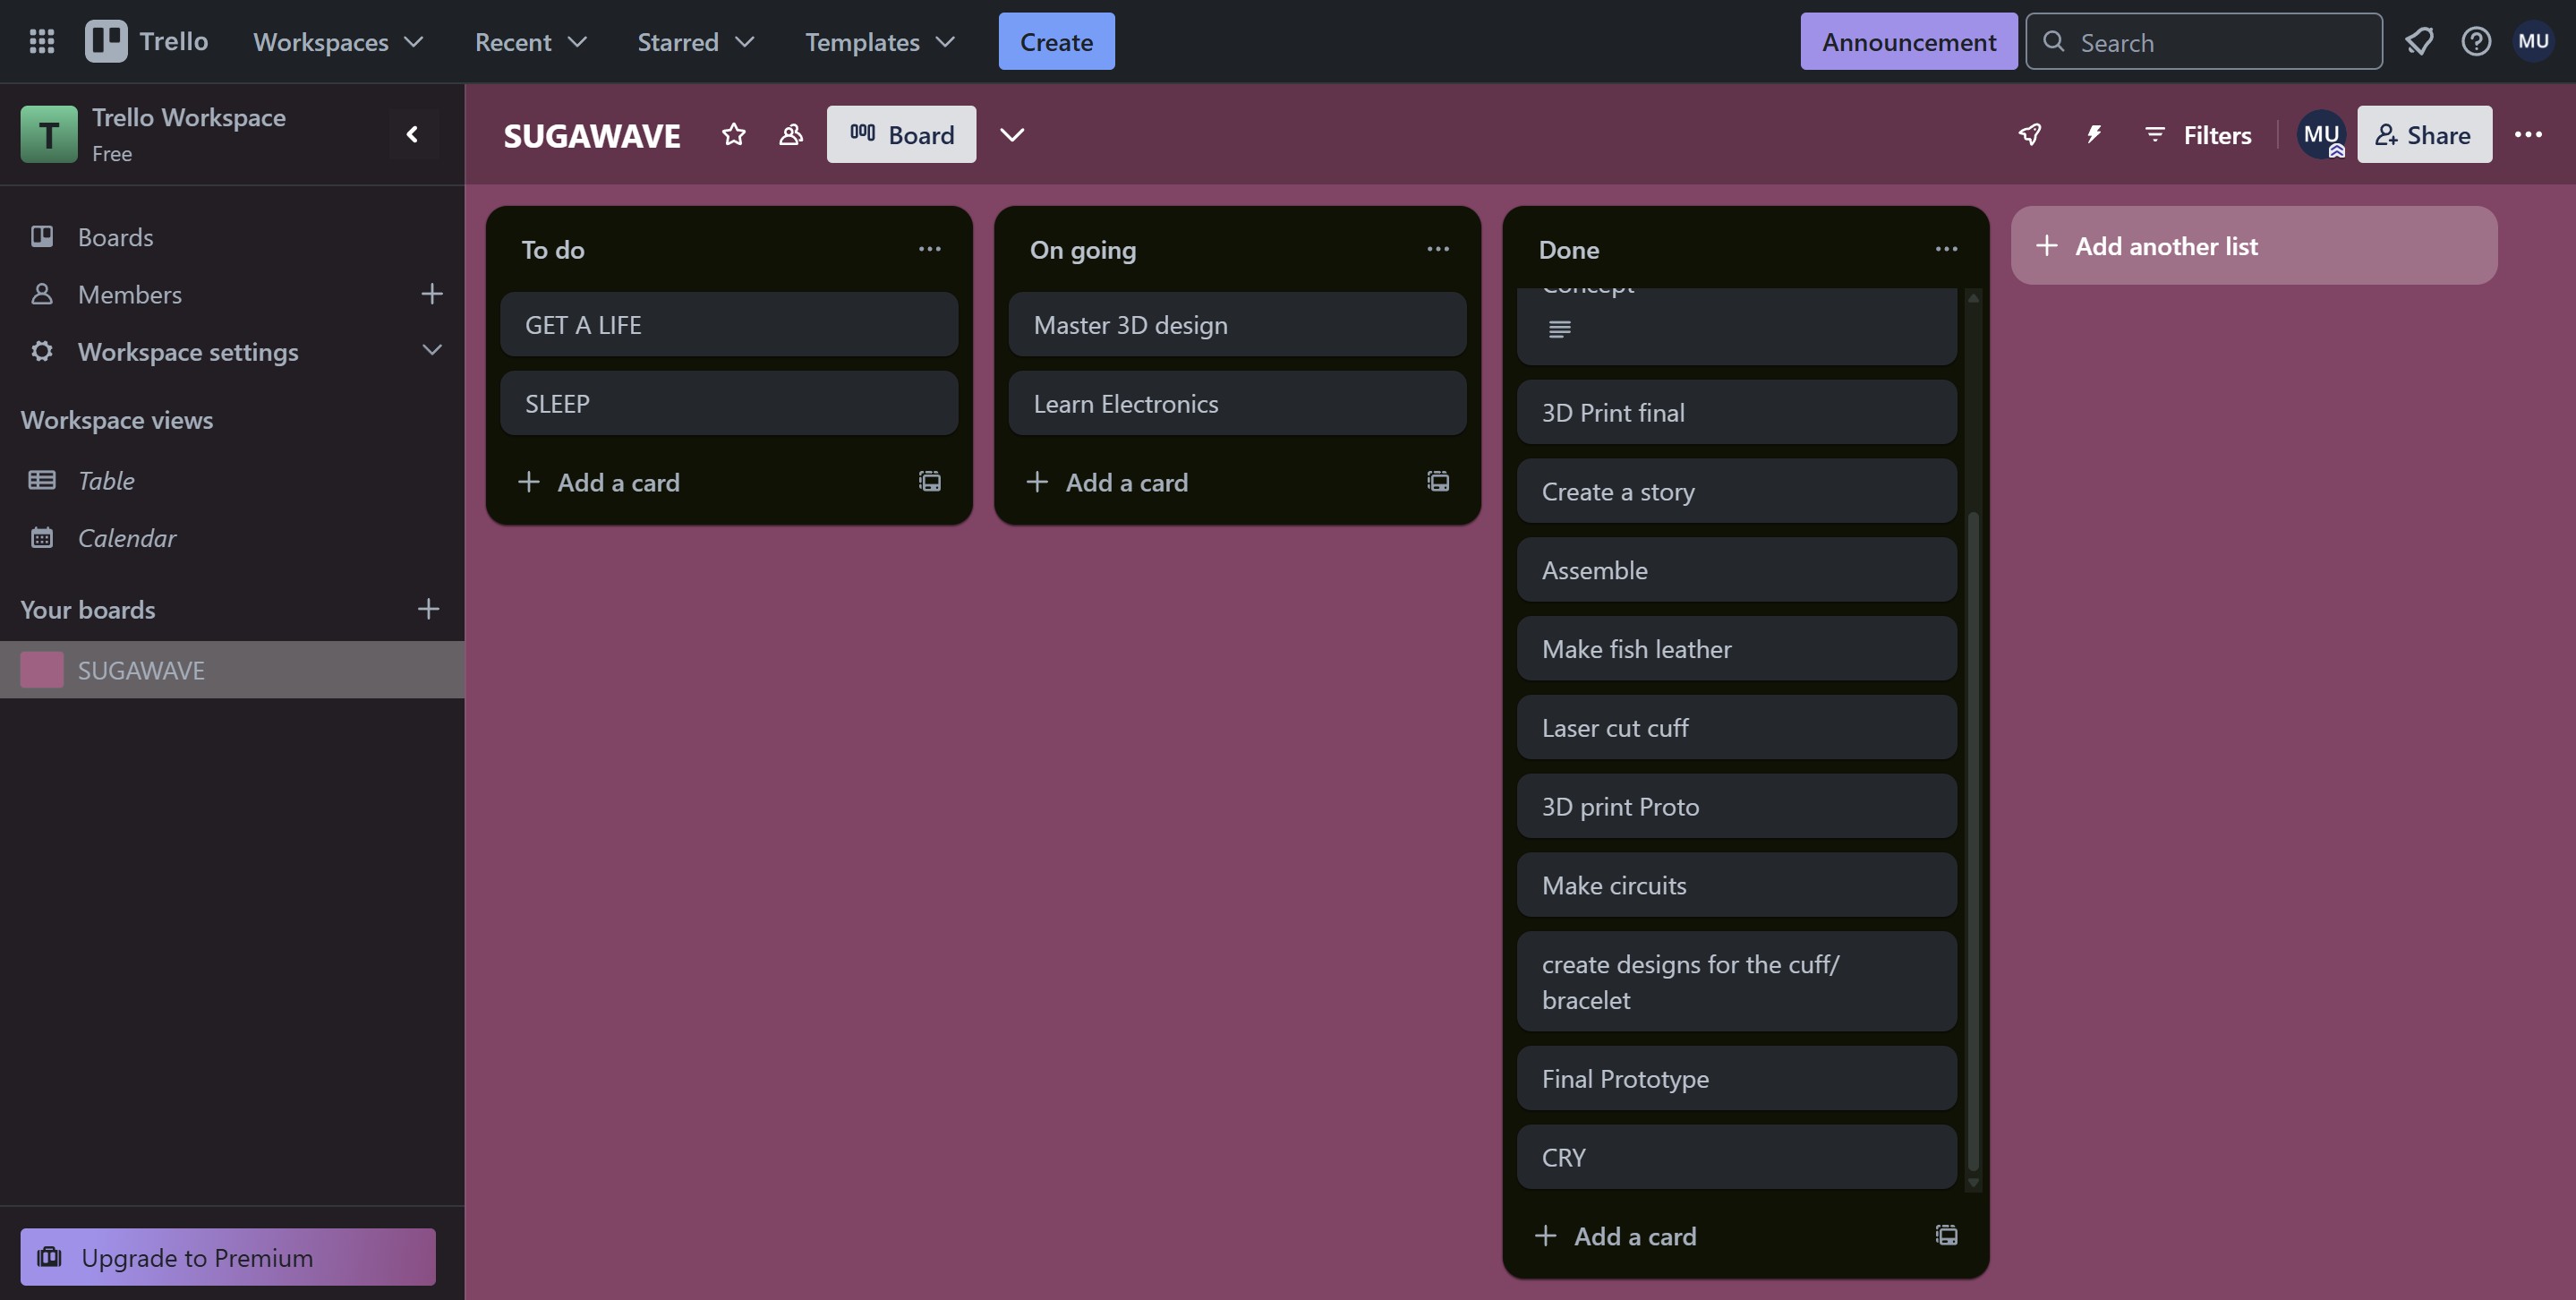
Task: Click Add another list
Action: pyautogui.click(x=2254, y=245)
